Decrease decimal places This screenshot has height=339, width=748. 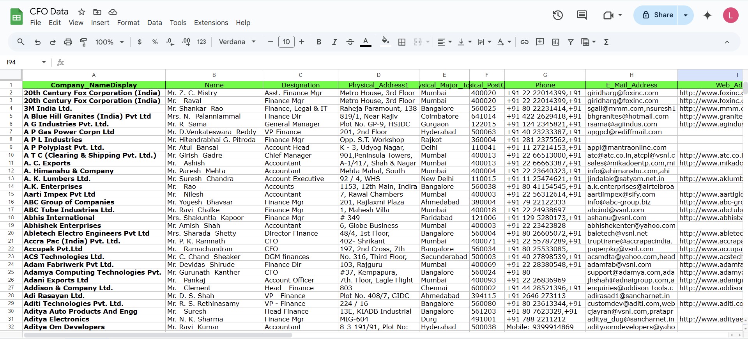click(170, 42)
